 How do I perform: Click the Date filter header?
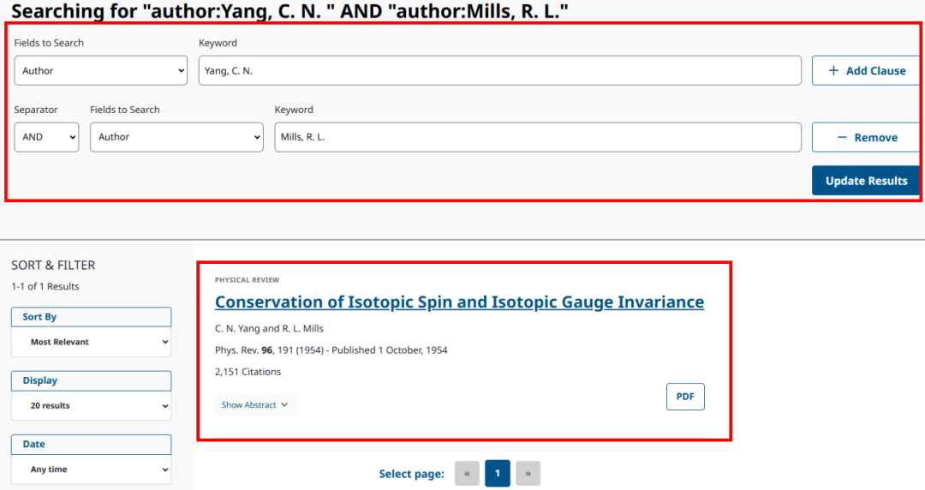point(91,445)
